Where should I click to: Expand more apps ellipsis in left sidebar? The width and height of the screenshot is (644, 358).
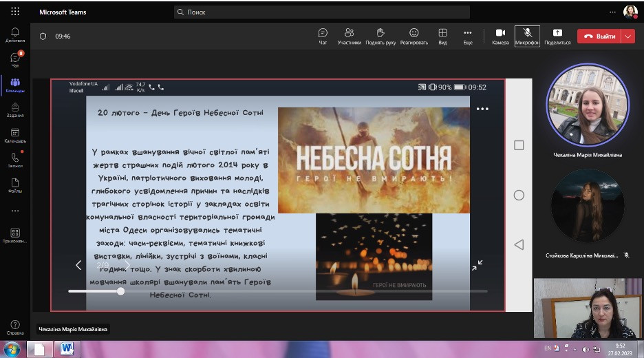15,211
